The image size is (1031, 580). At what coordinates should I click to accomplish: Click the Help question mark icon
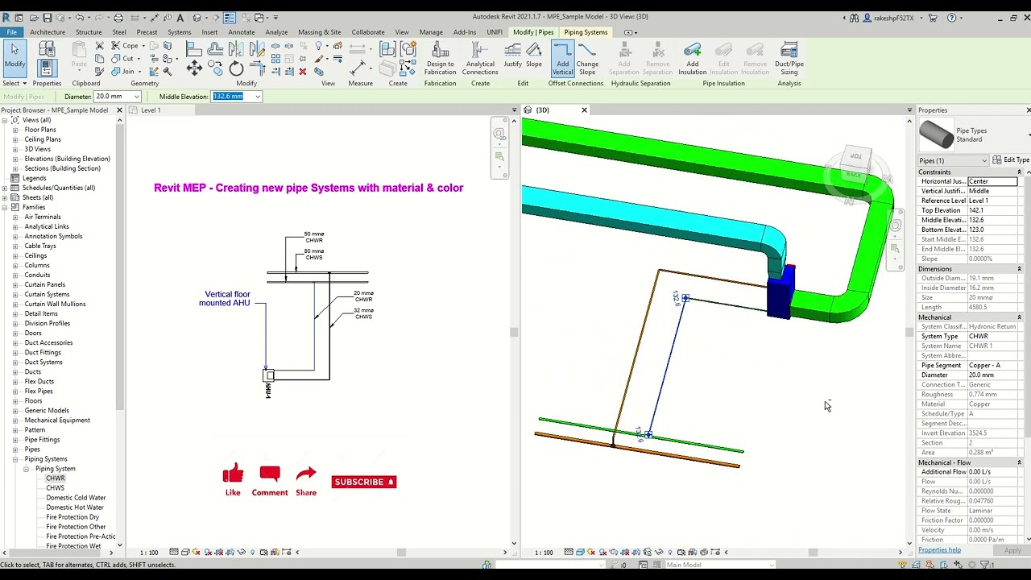pos(952,18)
